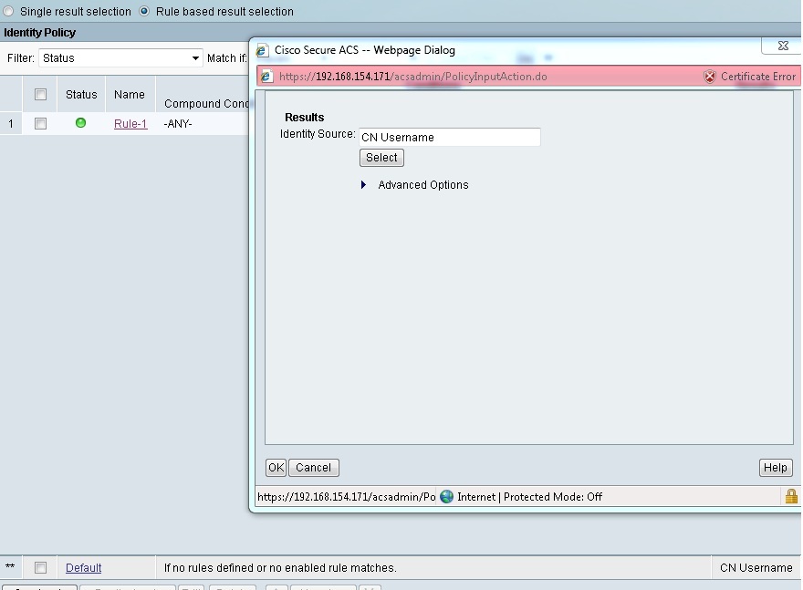This screenshot has width=803, height=590.
Task: Click the dialog address bar URL
Action: (x=412, y=77)
